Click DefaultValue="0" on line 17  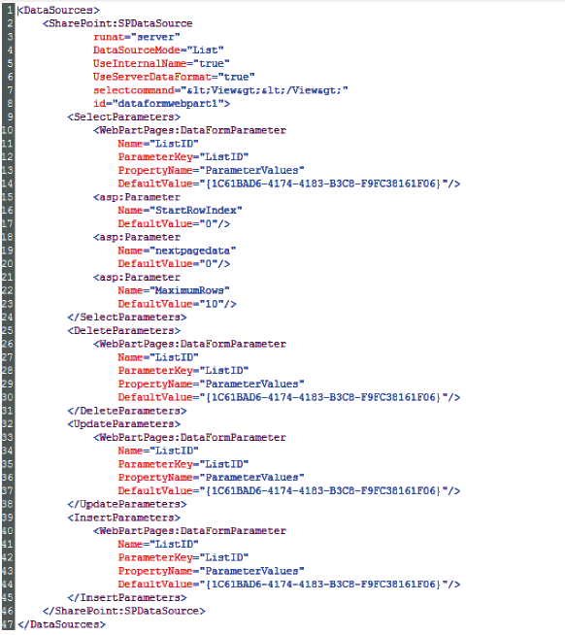point(174,223)
